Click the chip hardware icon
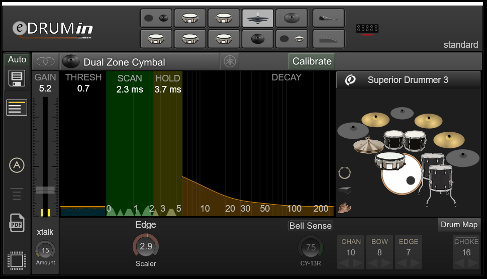Image resolution: width=487 pixels, height=279 pixels. point(17,261)
